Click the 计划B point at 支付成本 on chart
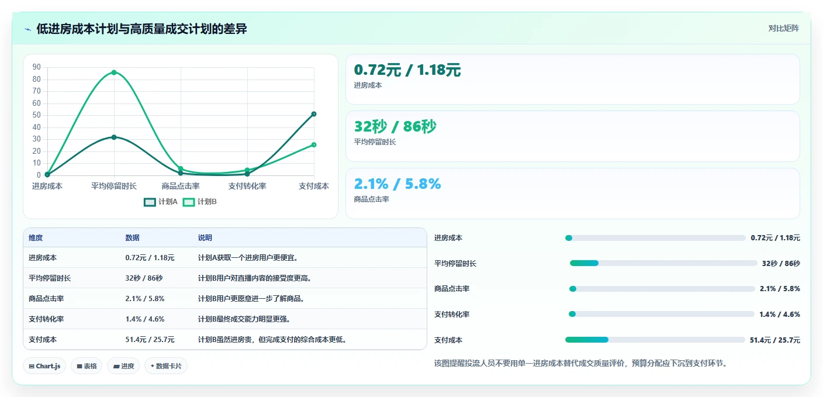 coord(314,144)
